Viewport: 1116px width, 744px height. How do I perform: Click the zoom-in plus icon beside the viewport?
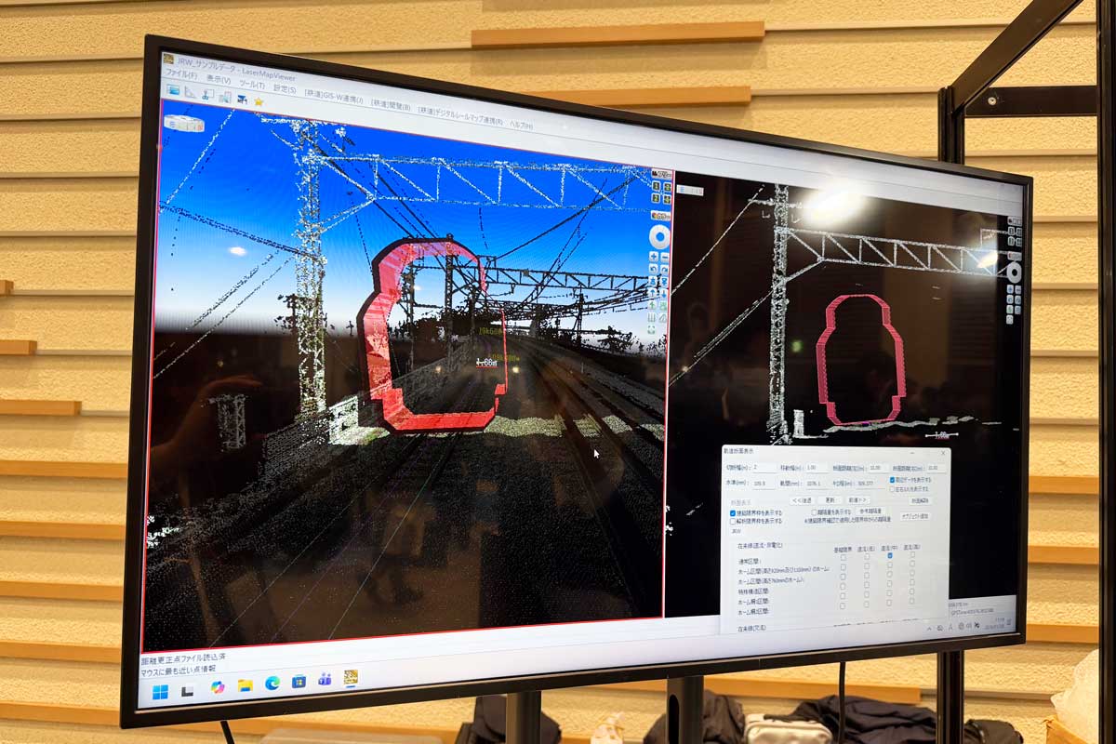(654, 257)
